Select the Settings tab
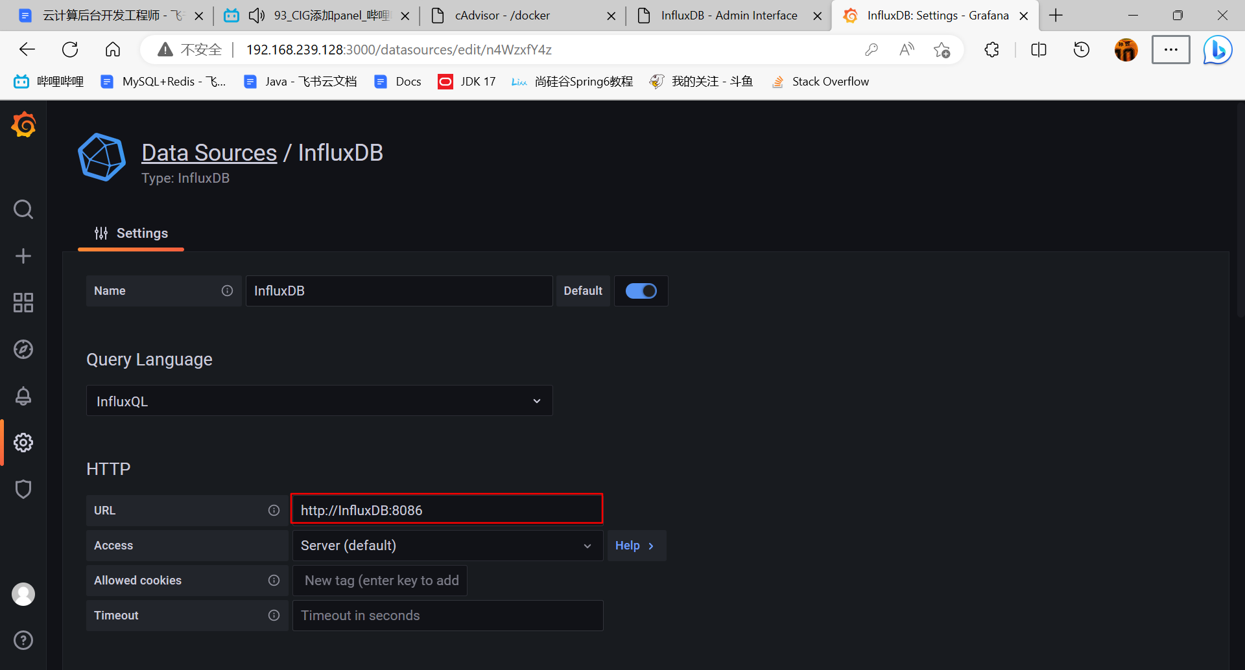Screen dimensions: 1245x670 click(131, 233)
